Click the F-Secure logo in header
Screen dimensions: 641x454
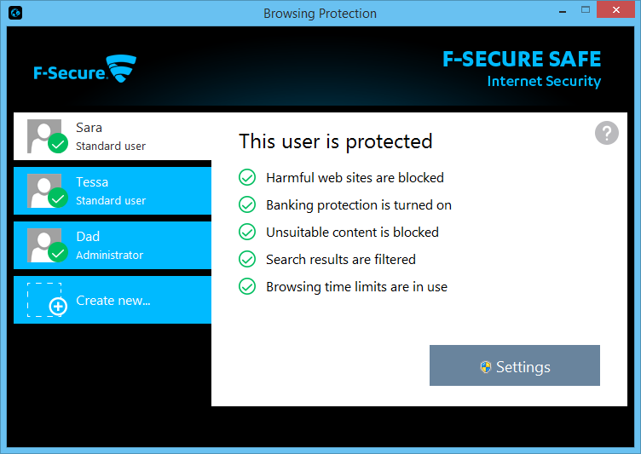point(84,71)
